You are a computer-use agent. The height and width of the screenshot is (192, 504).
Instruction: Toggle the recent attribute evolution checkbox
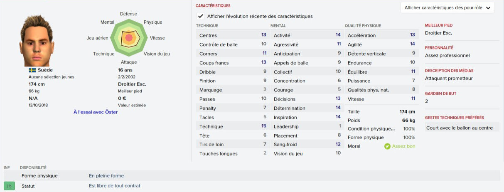201,16
